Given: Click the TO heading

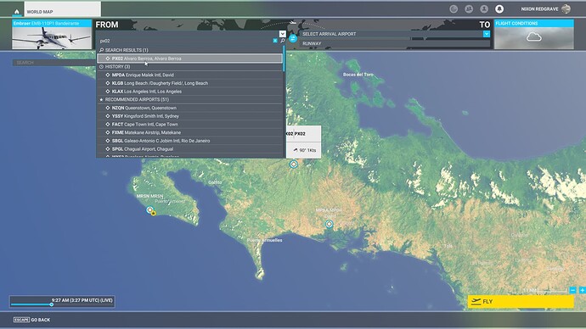Looking at the screenshot, I should tap(485, 25).
